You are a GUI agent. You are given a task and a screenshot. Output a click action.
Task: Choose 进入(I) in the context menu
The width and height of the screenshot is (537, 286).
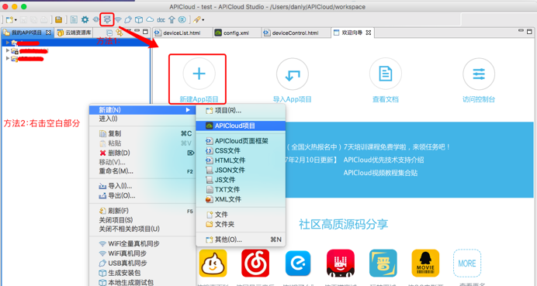tap(143, 119)
